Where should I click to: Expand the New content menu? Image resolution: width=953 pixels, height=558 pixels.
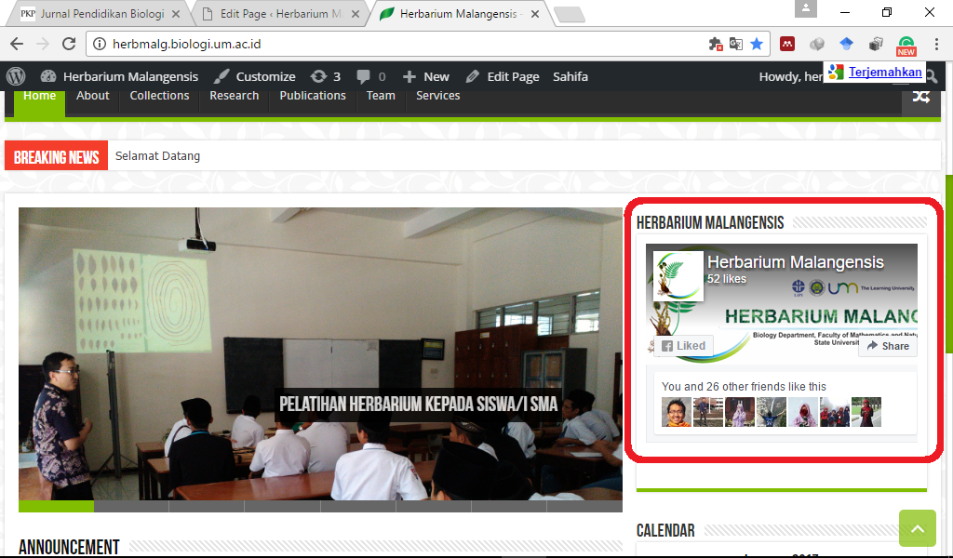pyautogui.click(x=426, y=76)
